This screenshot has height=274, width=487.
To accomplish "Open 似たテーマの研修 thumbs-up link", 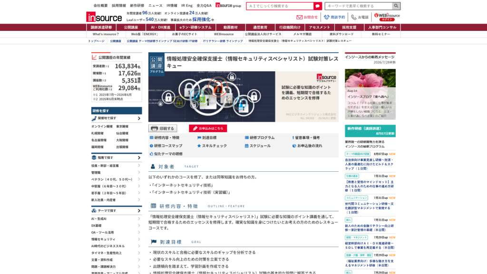I will point(166,154).
